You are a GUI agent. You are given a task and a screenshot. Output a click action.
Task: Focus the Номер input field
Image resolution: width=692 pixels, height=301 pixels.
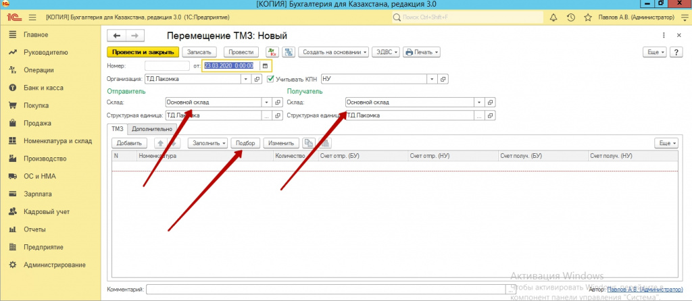[167, 66]
